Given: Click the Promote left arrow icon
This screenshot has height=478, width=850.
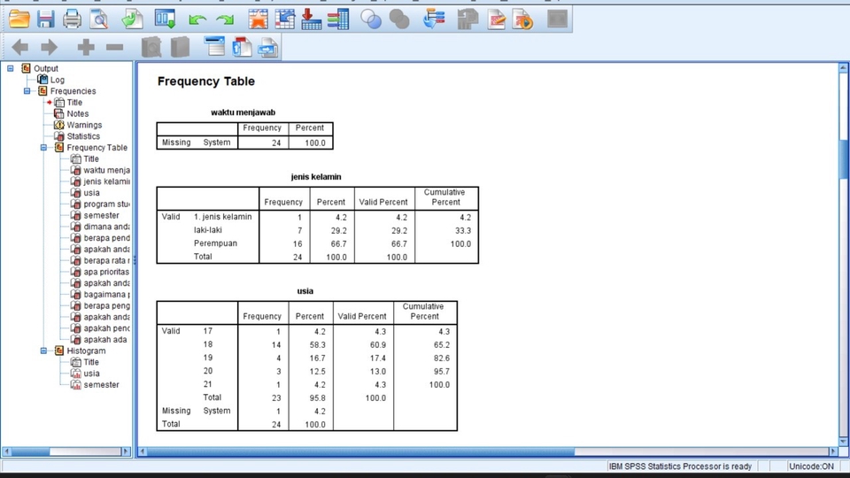Looking at the screenshot, I should coord(19,47).
